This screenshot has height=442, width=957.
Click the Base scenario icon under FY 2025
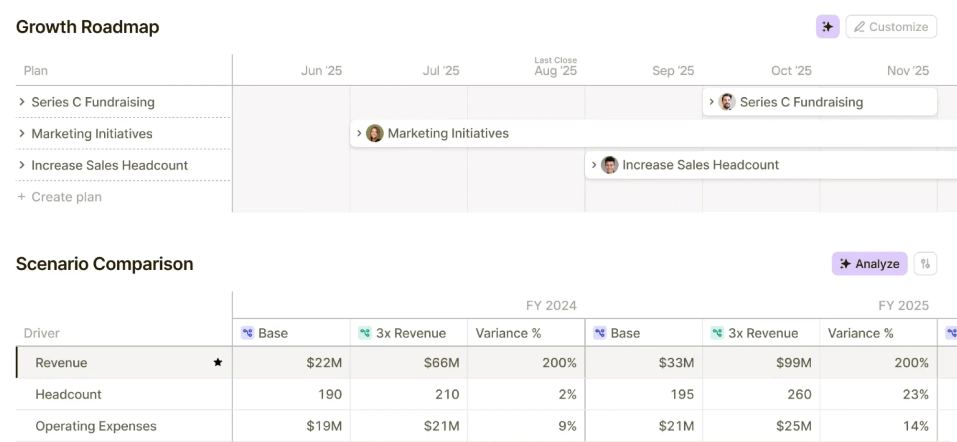click(x=600, y=333)
